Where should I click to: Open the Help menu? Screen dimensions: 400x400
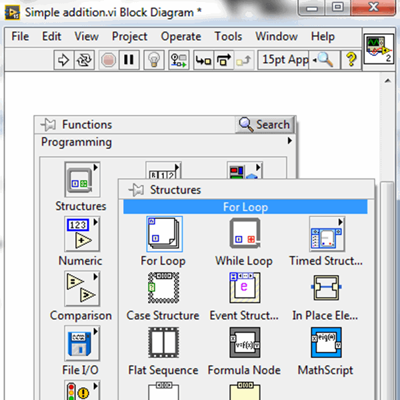[323, 37]
